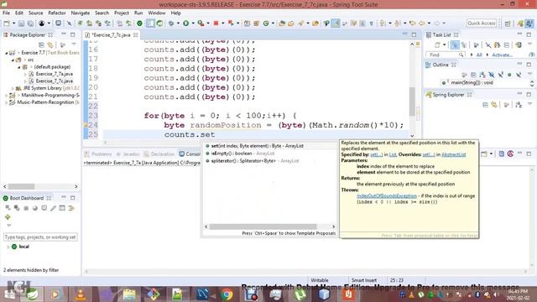This screenshot has width=537, height=302.
Task: Select the Java perspective icon at far right
Action: pyautogui.click(x=529, y=23)
